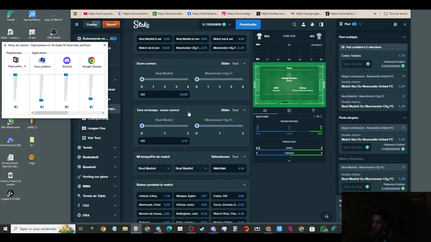This screenshot has width=431, height=242.
Task: Open the Logitech G HUB desktop icon
Action: click(10, 195)
